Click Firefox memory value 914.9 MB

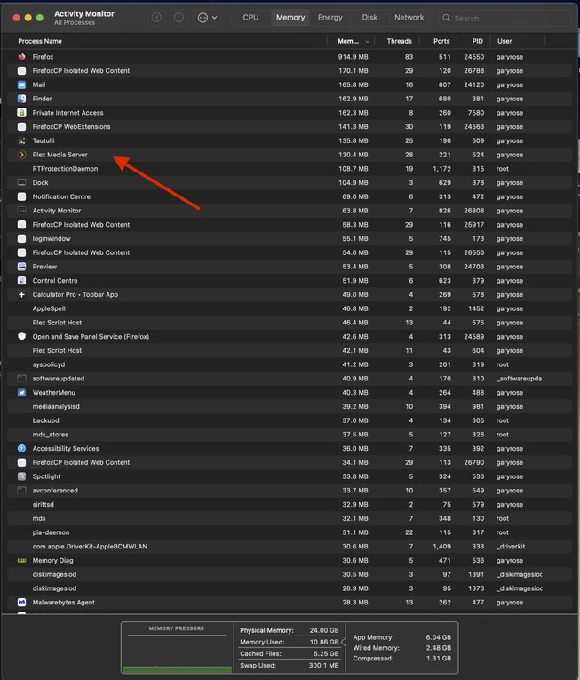click(353, 57)
